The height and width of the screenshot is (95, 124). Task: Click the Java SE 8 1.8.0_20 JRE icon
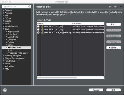[x=42, y=30]
